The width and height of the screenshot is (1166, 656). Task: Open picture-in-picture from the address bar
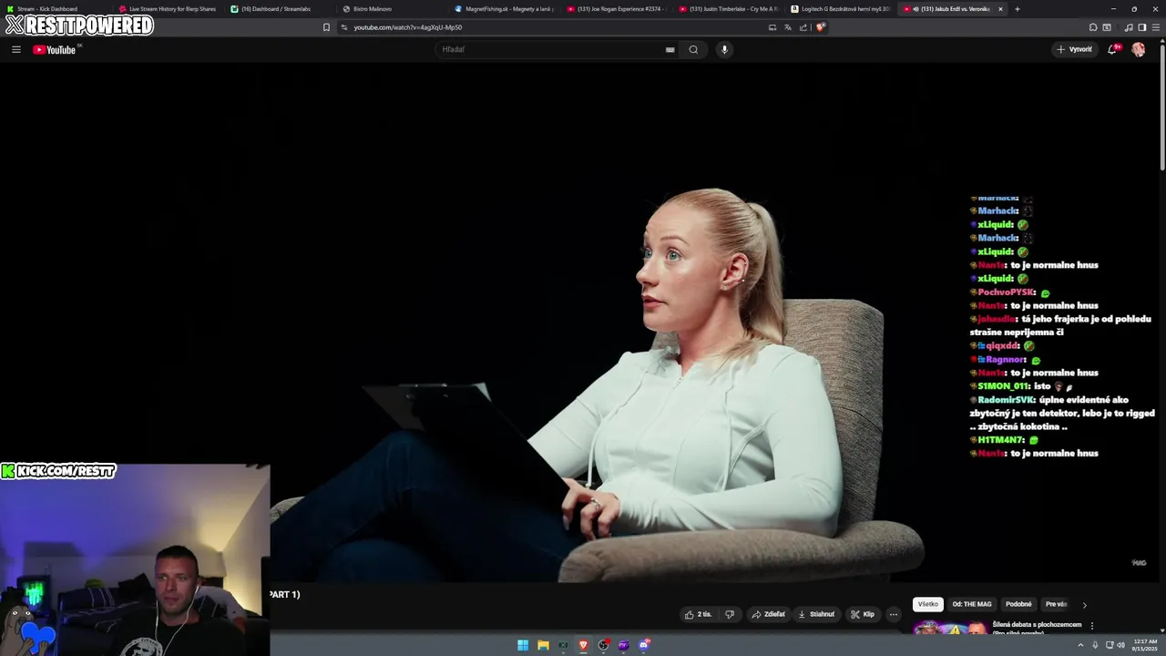[772, 27]
